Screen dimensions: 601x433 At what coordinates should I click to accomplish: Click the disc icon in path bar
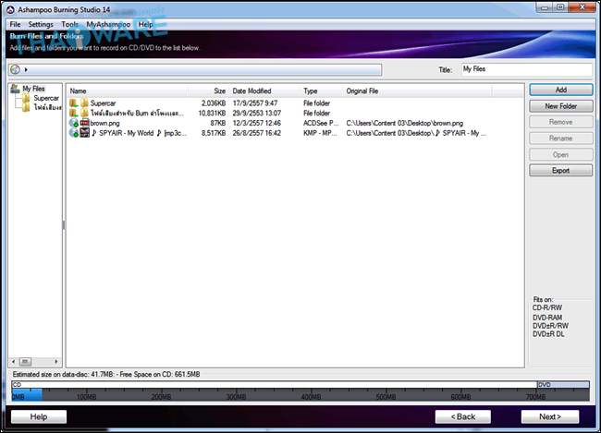coord(16,69)
